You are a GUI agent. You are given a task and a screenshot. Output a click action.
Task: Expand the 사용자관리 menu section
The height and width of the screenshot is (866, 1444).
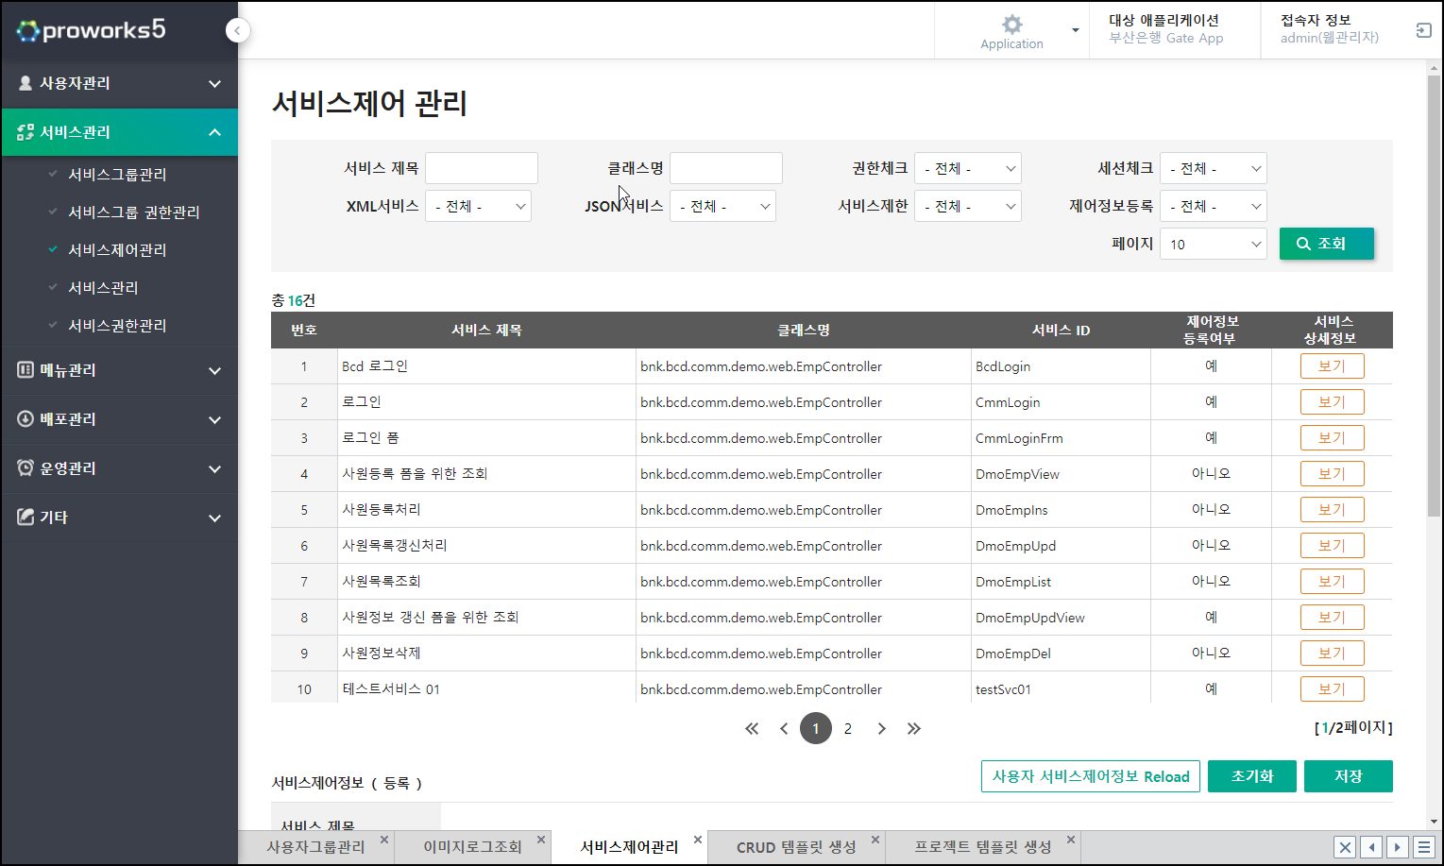(119, 83)
